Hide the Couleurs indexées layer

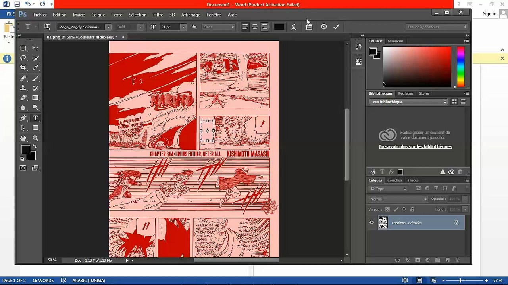coord(372,222)
